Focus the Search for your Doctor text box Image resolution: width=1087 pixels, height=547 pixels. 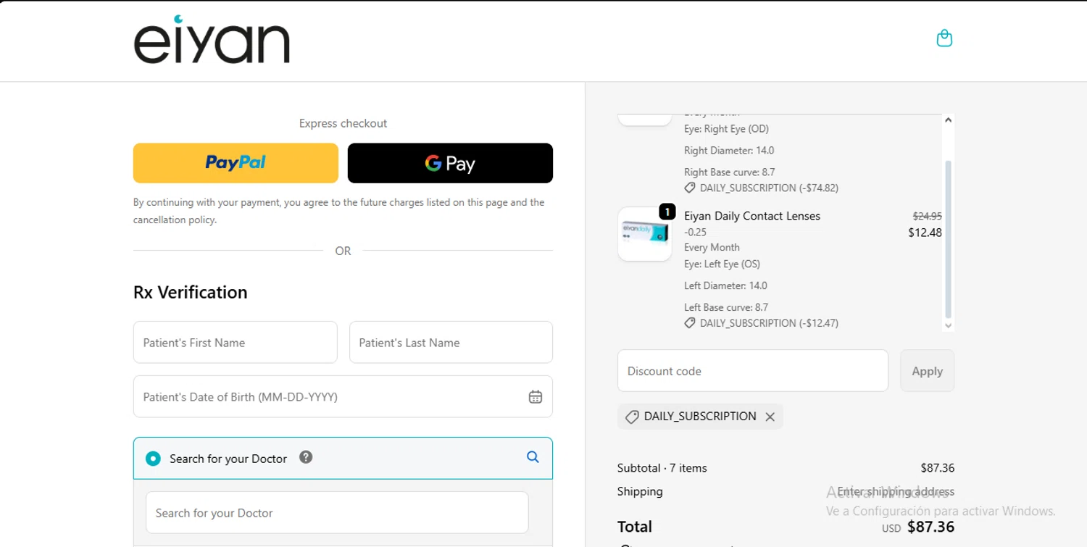[x=337, y=513]
